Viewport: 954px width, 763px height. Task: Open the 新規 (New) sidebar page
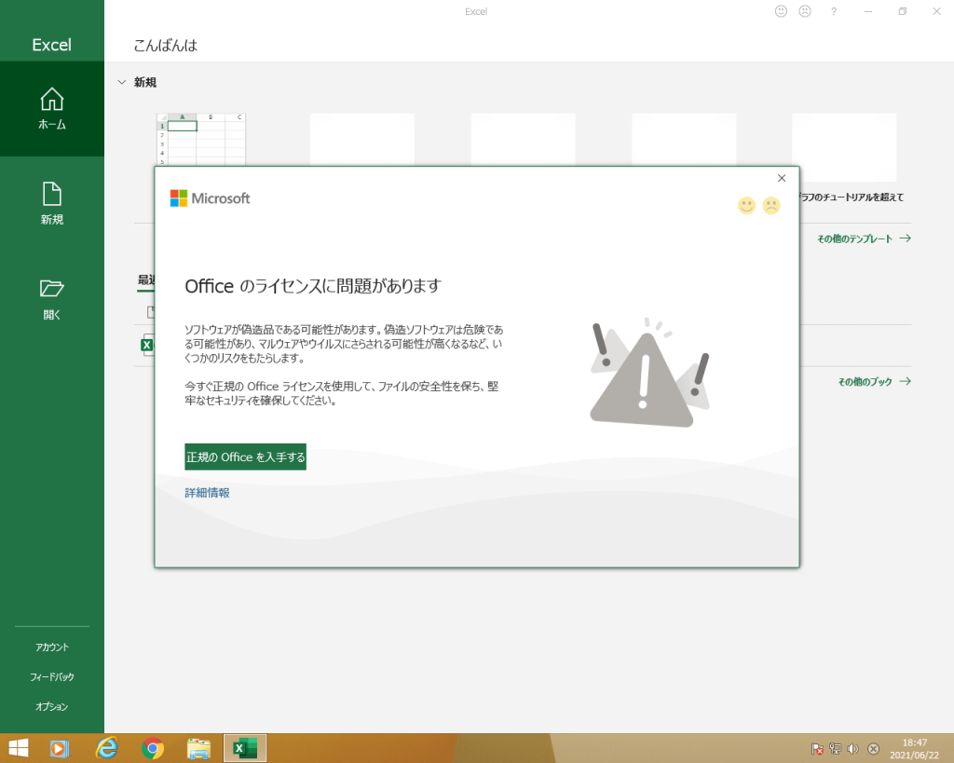(52, 204)
